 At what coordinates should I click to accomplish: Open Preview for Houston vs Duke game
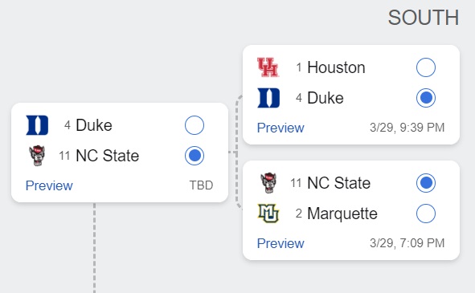click(280, 128)
